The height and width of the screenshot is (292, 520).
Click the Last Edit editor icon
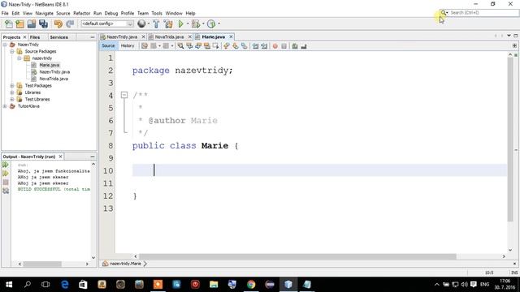pos(145,46)
